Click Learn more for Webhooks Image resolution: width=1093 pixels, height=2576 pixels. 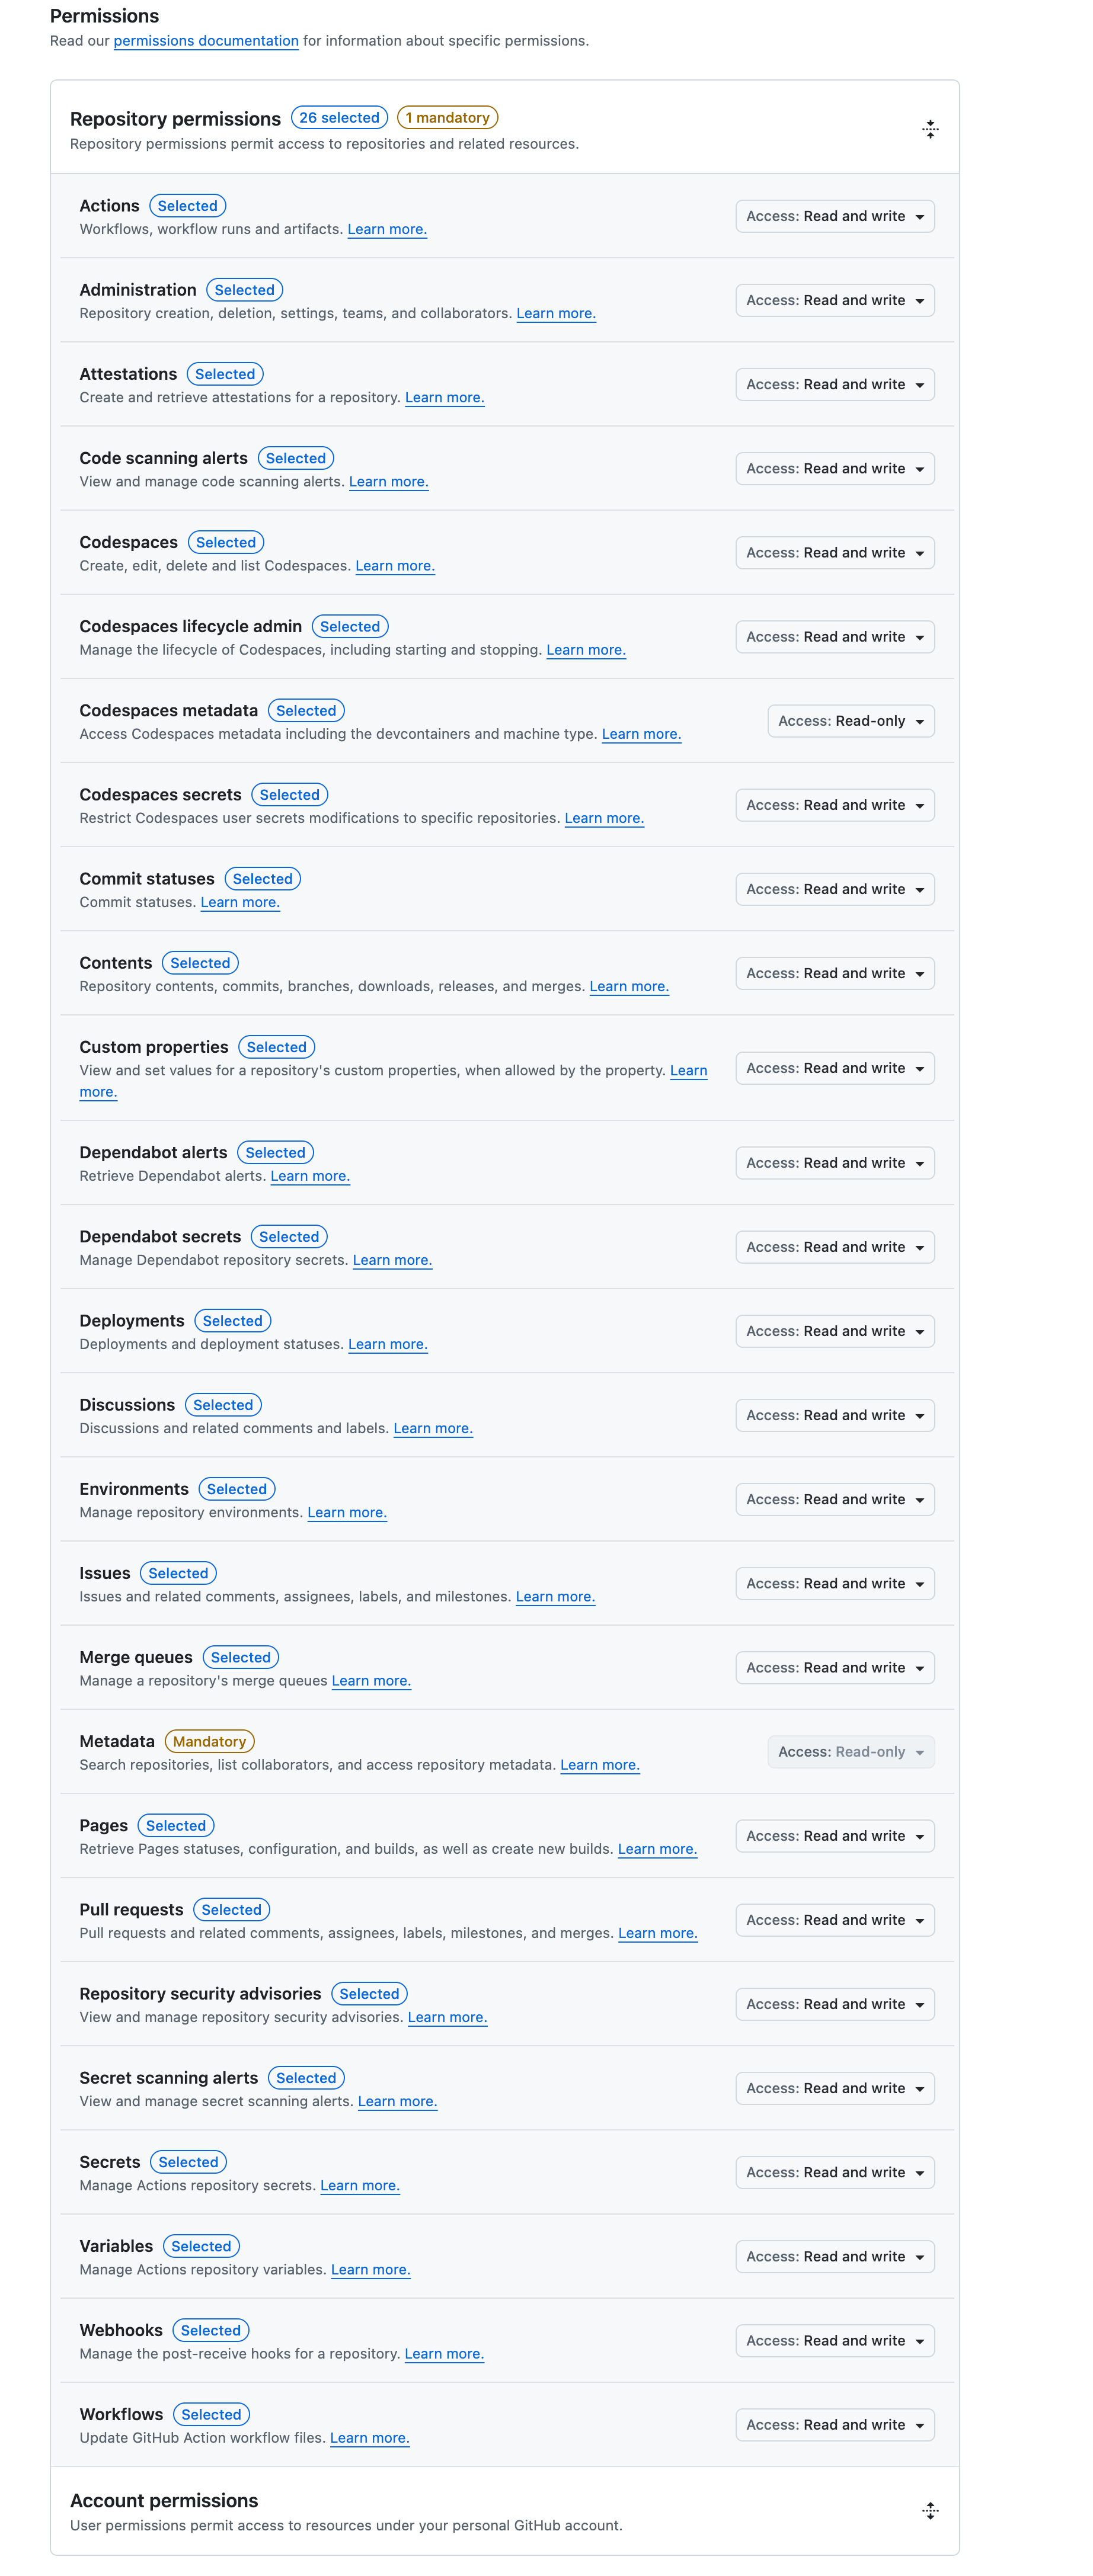coord(445,2354)
